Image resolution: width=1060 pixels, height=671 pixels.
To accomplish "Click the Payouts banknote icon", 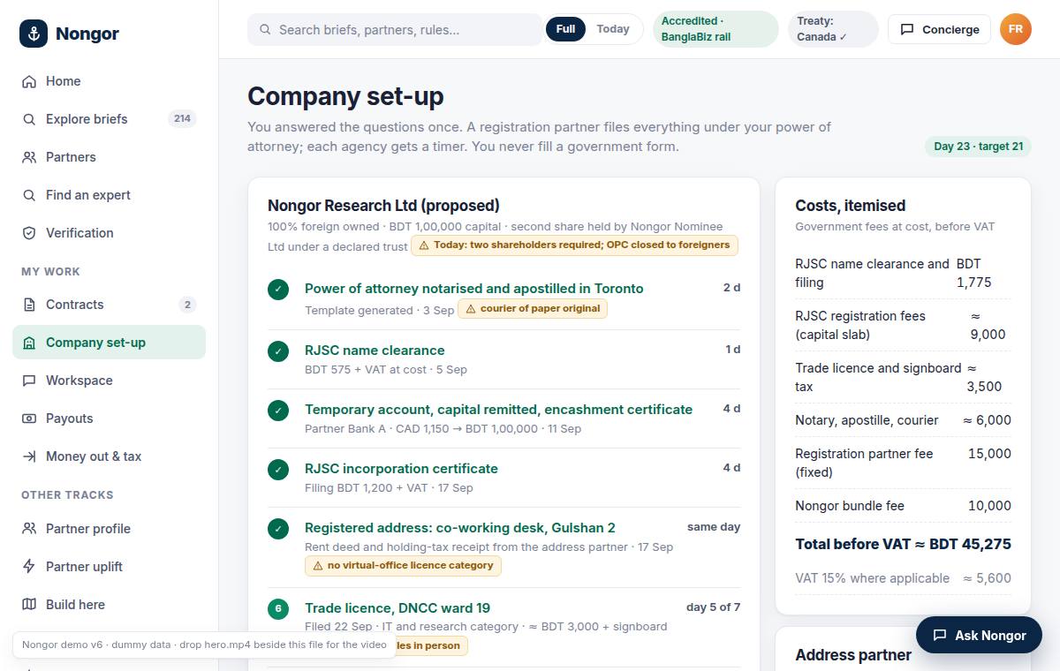I will click(29, 418).
